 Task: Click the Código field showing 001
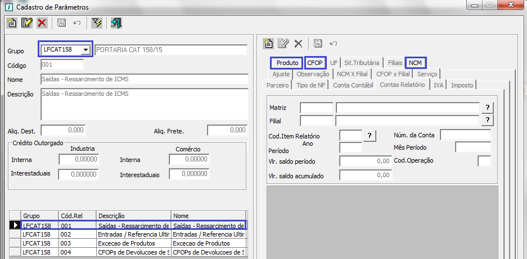pyautogui.click(x=62, y=64)
